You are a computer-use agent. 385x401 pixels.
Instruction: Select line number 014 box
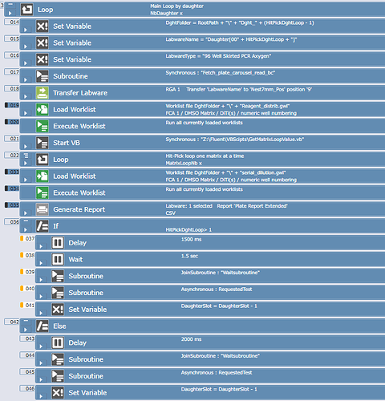12,22
